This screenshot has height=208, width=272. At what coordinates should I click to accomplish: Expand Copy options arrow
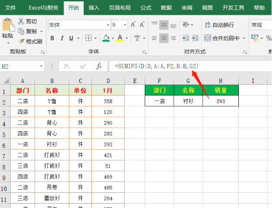tap(42, 31)
